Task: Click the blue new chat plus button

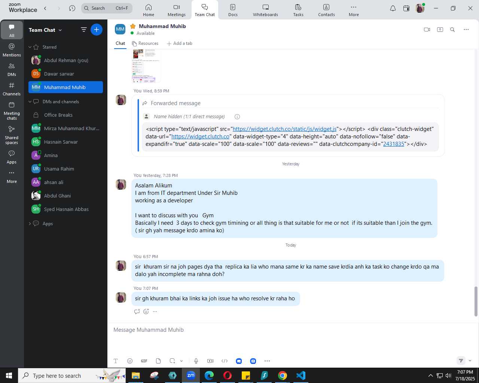Action: tap(97, 30)
